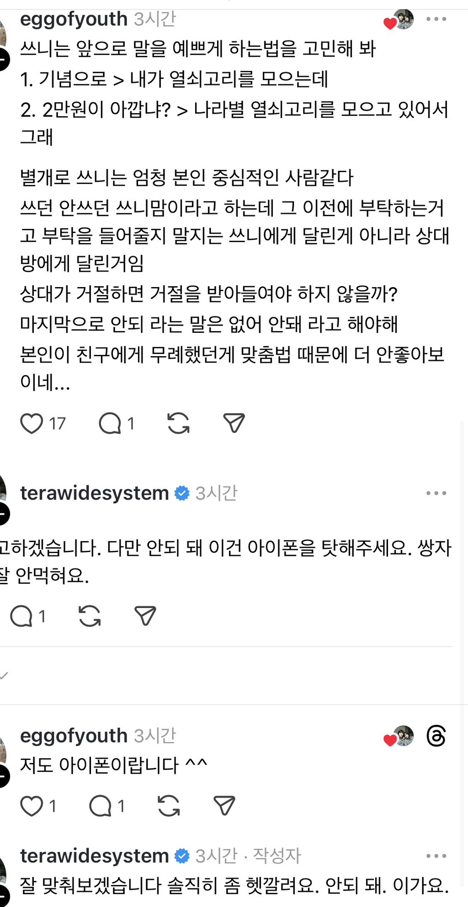The width and height of the screenshot is (468, 907).
Task: Open terawidesystem profile from the iPhone excuse reply
Action: 95,493
